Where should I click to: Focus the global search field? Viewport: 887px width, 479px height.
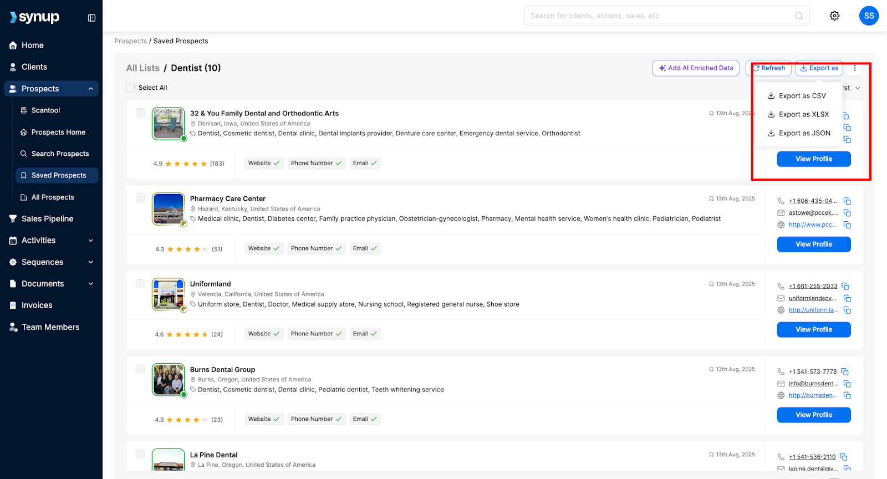tap(666, 16)
